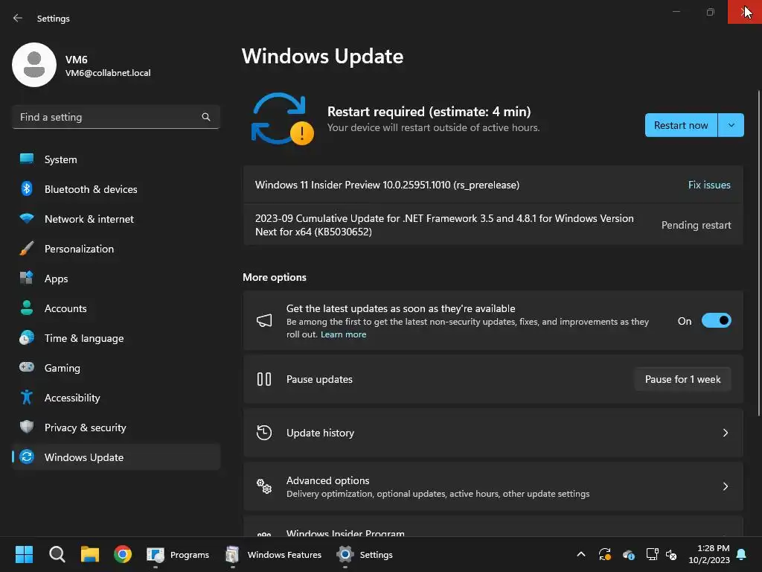Viewport: 762px width, 572px height.
Task: Click the Fix issues link
Action: 709,185
